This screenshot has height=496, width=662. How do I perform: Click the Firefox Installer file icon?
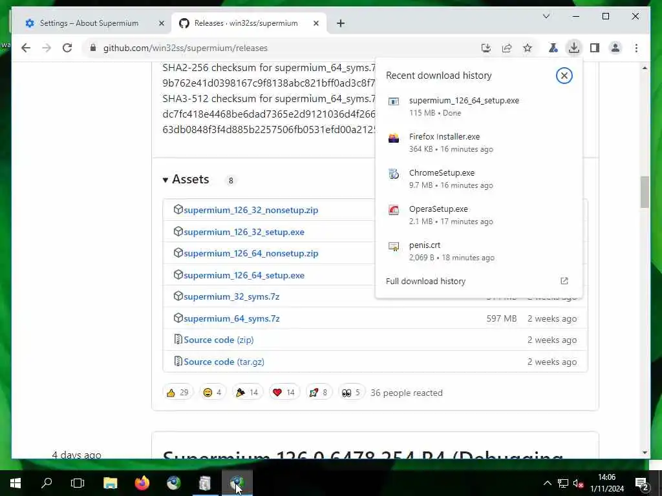[x=394, y=138]
